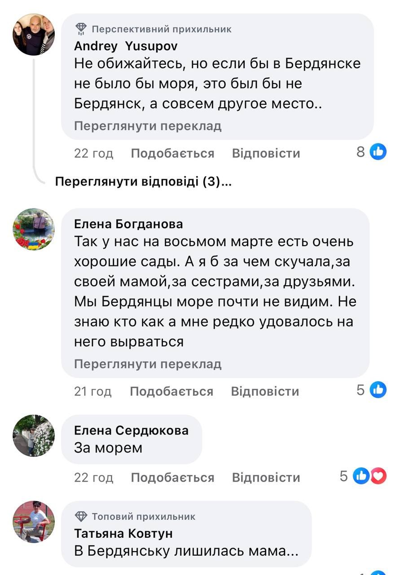Tap Елена Сердюкова's profile avatar
Screen dimensions: 395x575
coord(34,436)
